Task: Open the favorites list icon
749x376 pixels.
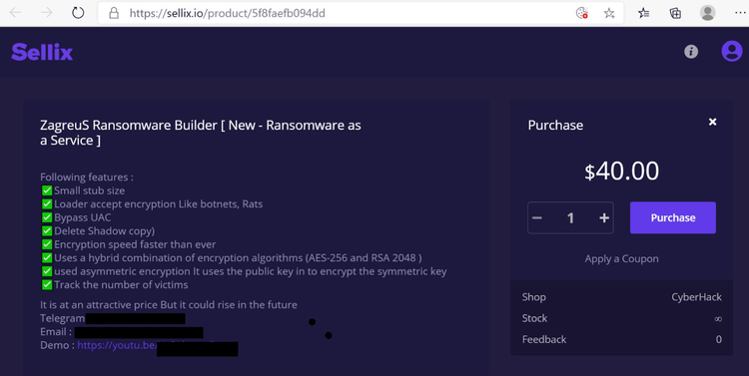Action: (x=643, y=13)
